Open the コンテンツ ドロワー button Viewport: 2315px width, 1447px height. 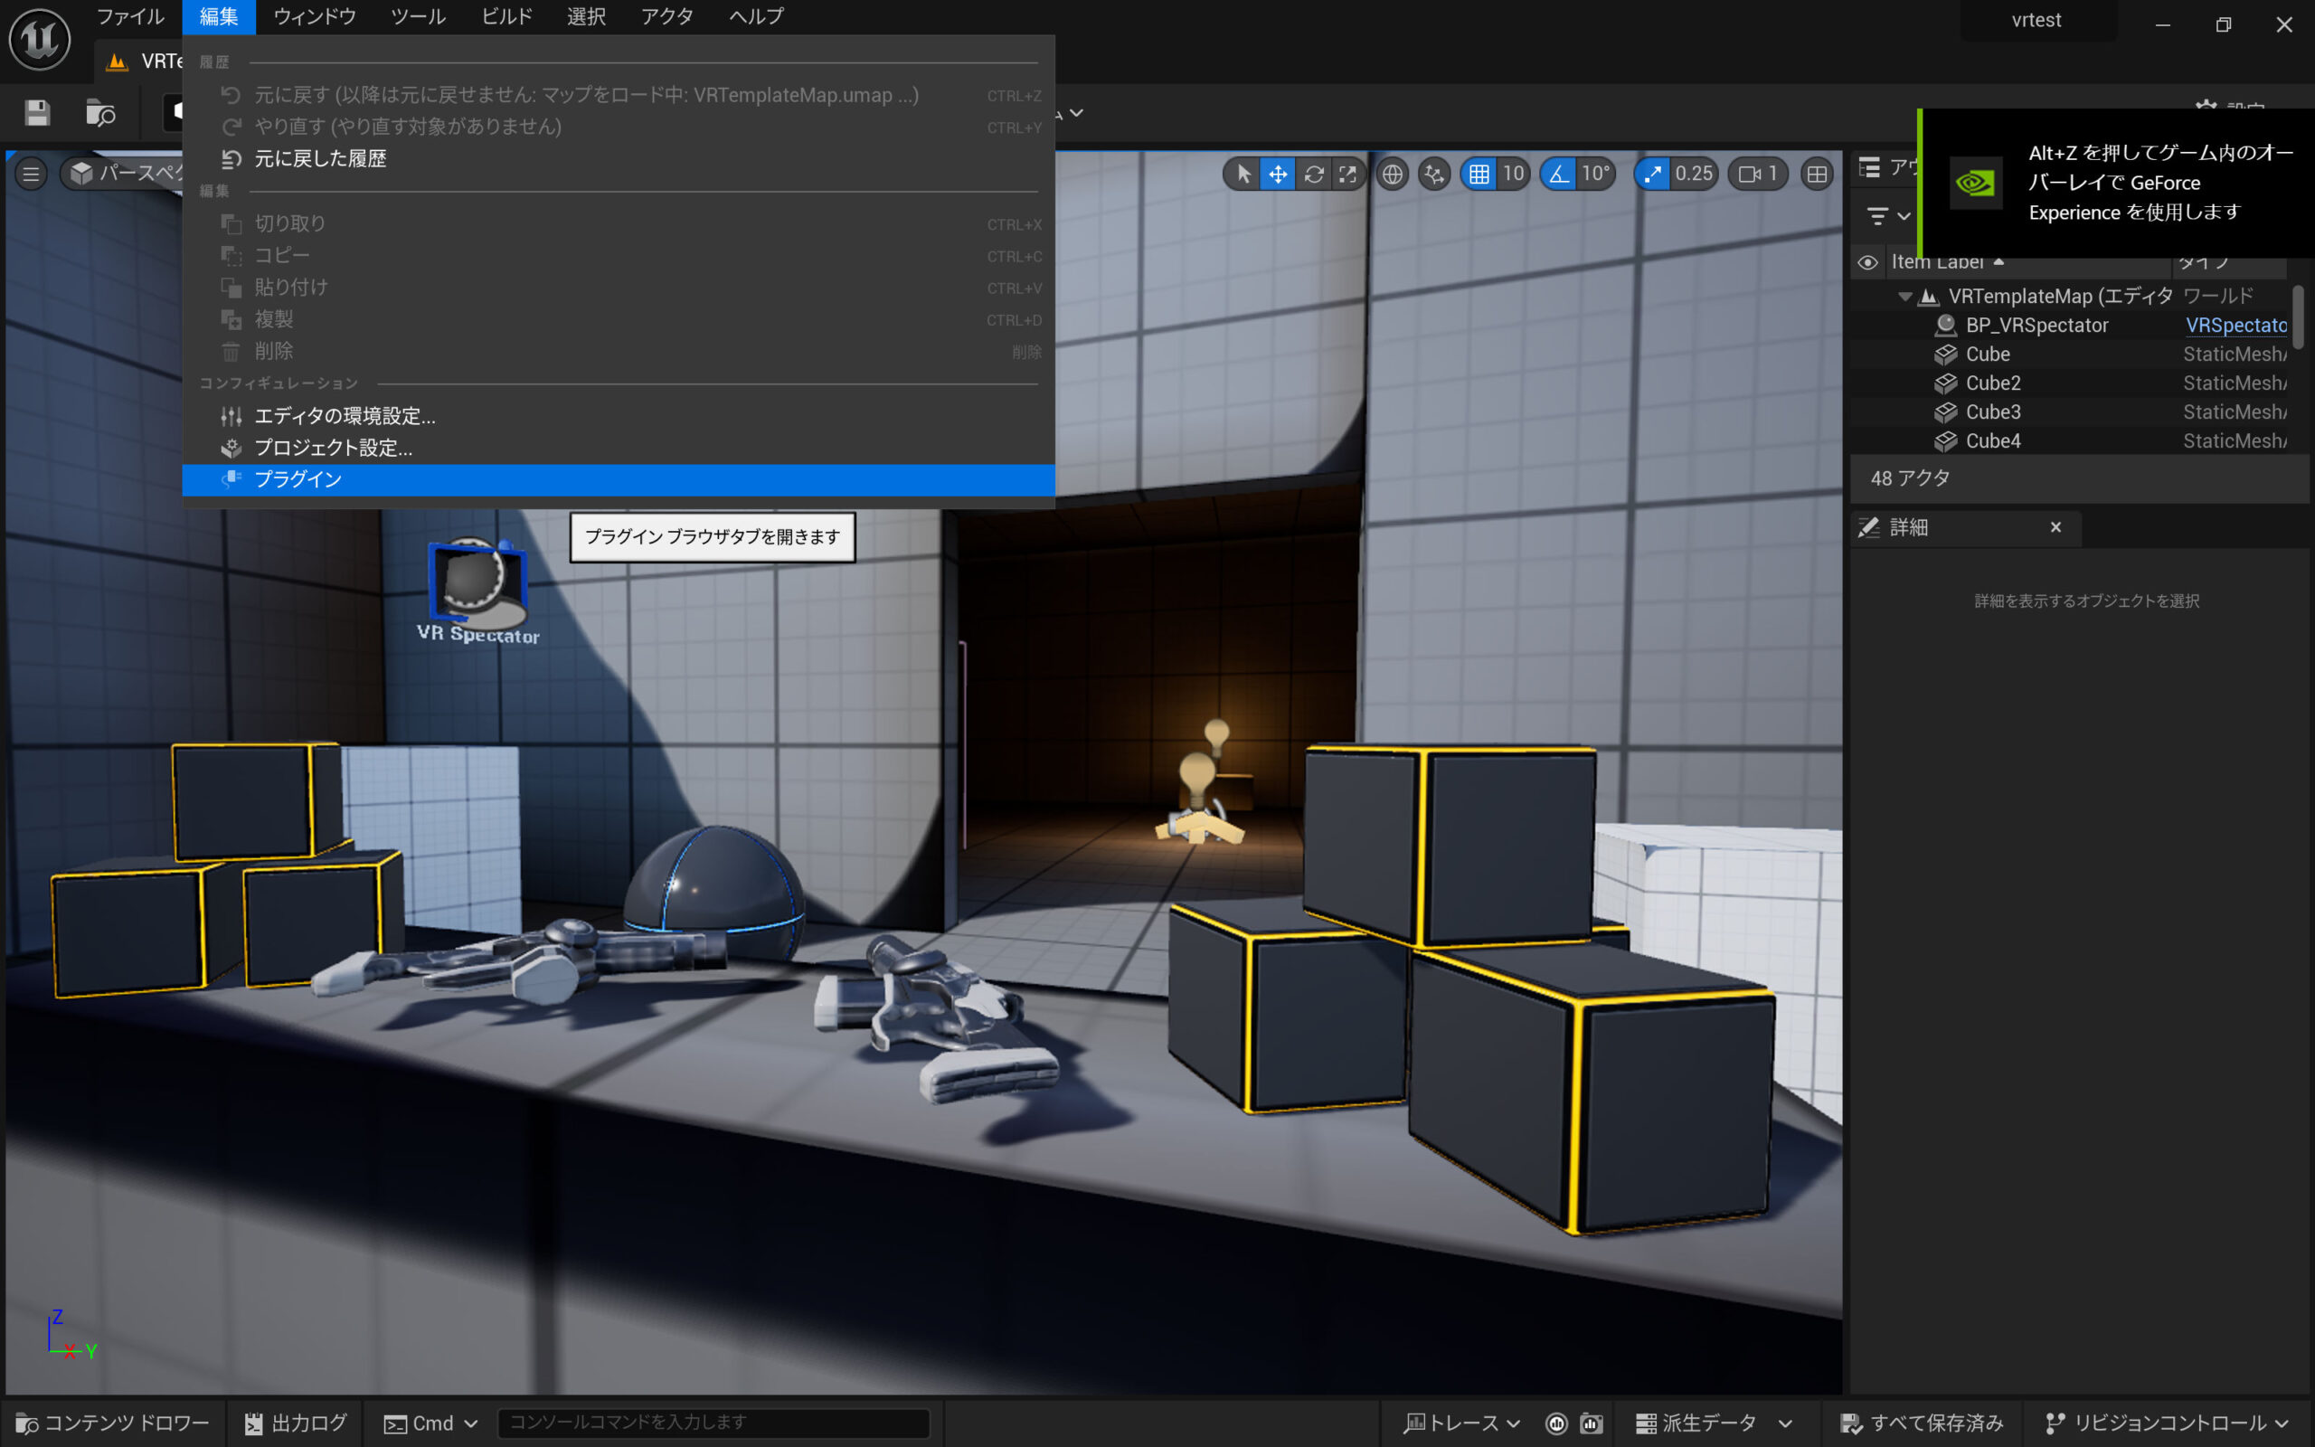(113, 1423)
